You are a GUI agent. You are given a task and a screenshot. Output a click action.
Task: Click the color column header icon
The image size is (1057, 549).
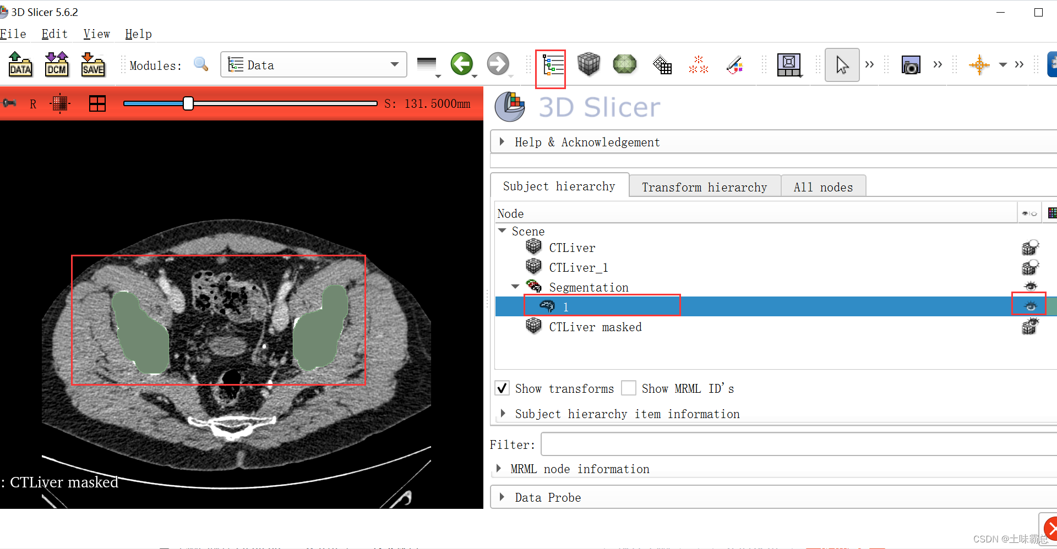coord(1052,213)
